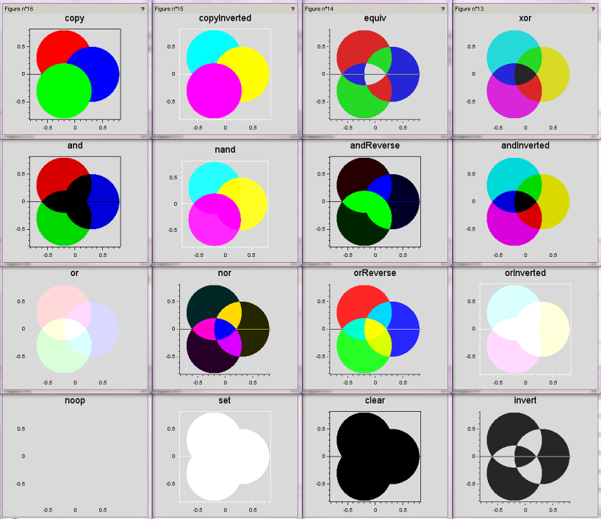Click the help icon in Figure n°16
This screenshot has width=601, height=519.
[x=141, y=8]
